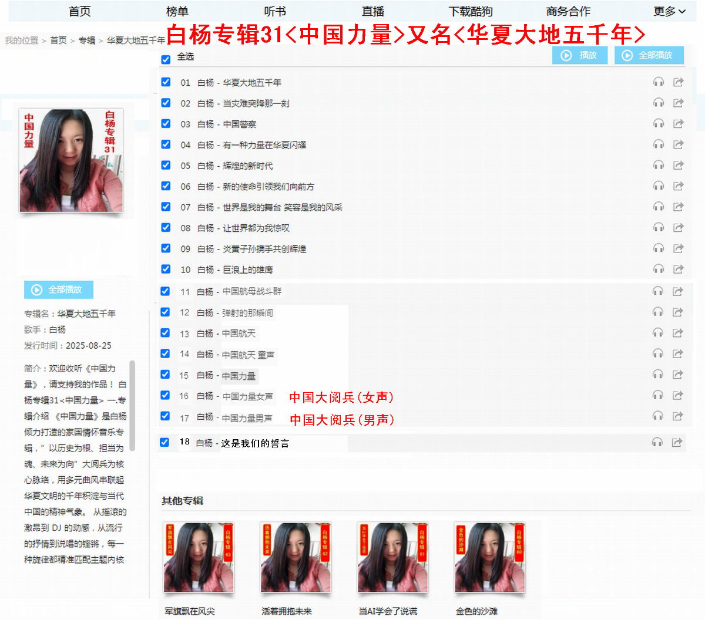Switch to the 直播 navigation tab
This screenshot has height=620, width=705.
coord(372,11)
